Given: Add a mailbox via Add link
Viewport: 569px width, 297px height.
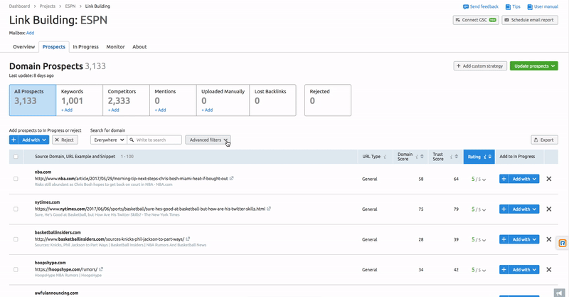Looking at the screenshot, I should click(30, 33).
